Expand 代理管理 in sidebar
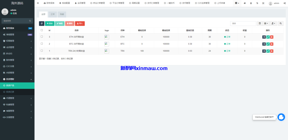The image size is (288, 140). click(x=17, y=98)
